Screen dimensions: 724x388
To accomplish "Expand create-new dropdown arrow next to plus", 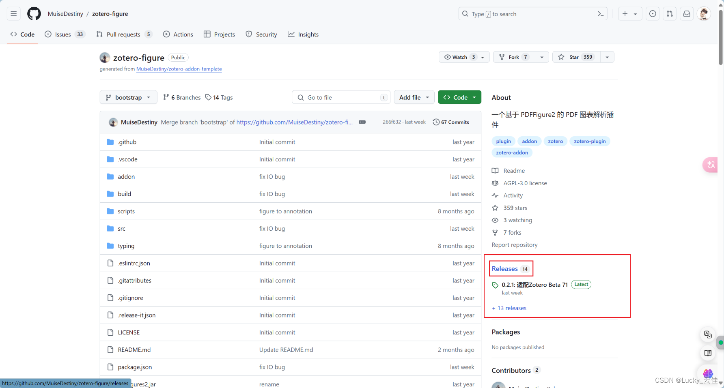I will (x=636, y=14).
